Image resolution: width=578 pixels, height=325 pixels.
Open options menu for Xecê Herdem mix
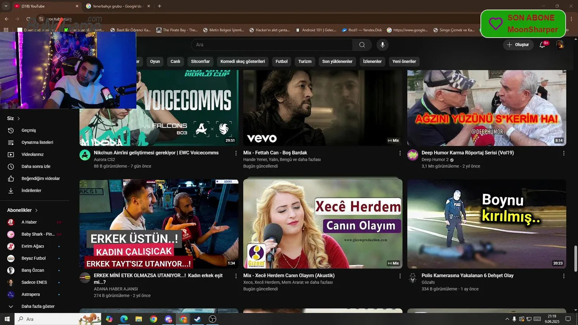pyautogui.click(x=400, y=276)
